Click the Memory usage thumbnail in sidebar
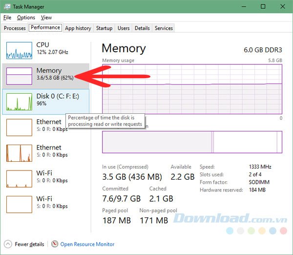This screenshot has width=293, height=255. pos(19,76)
